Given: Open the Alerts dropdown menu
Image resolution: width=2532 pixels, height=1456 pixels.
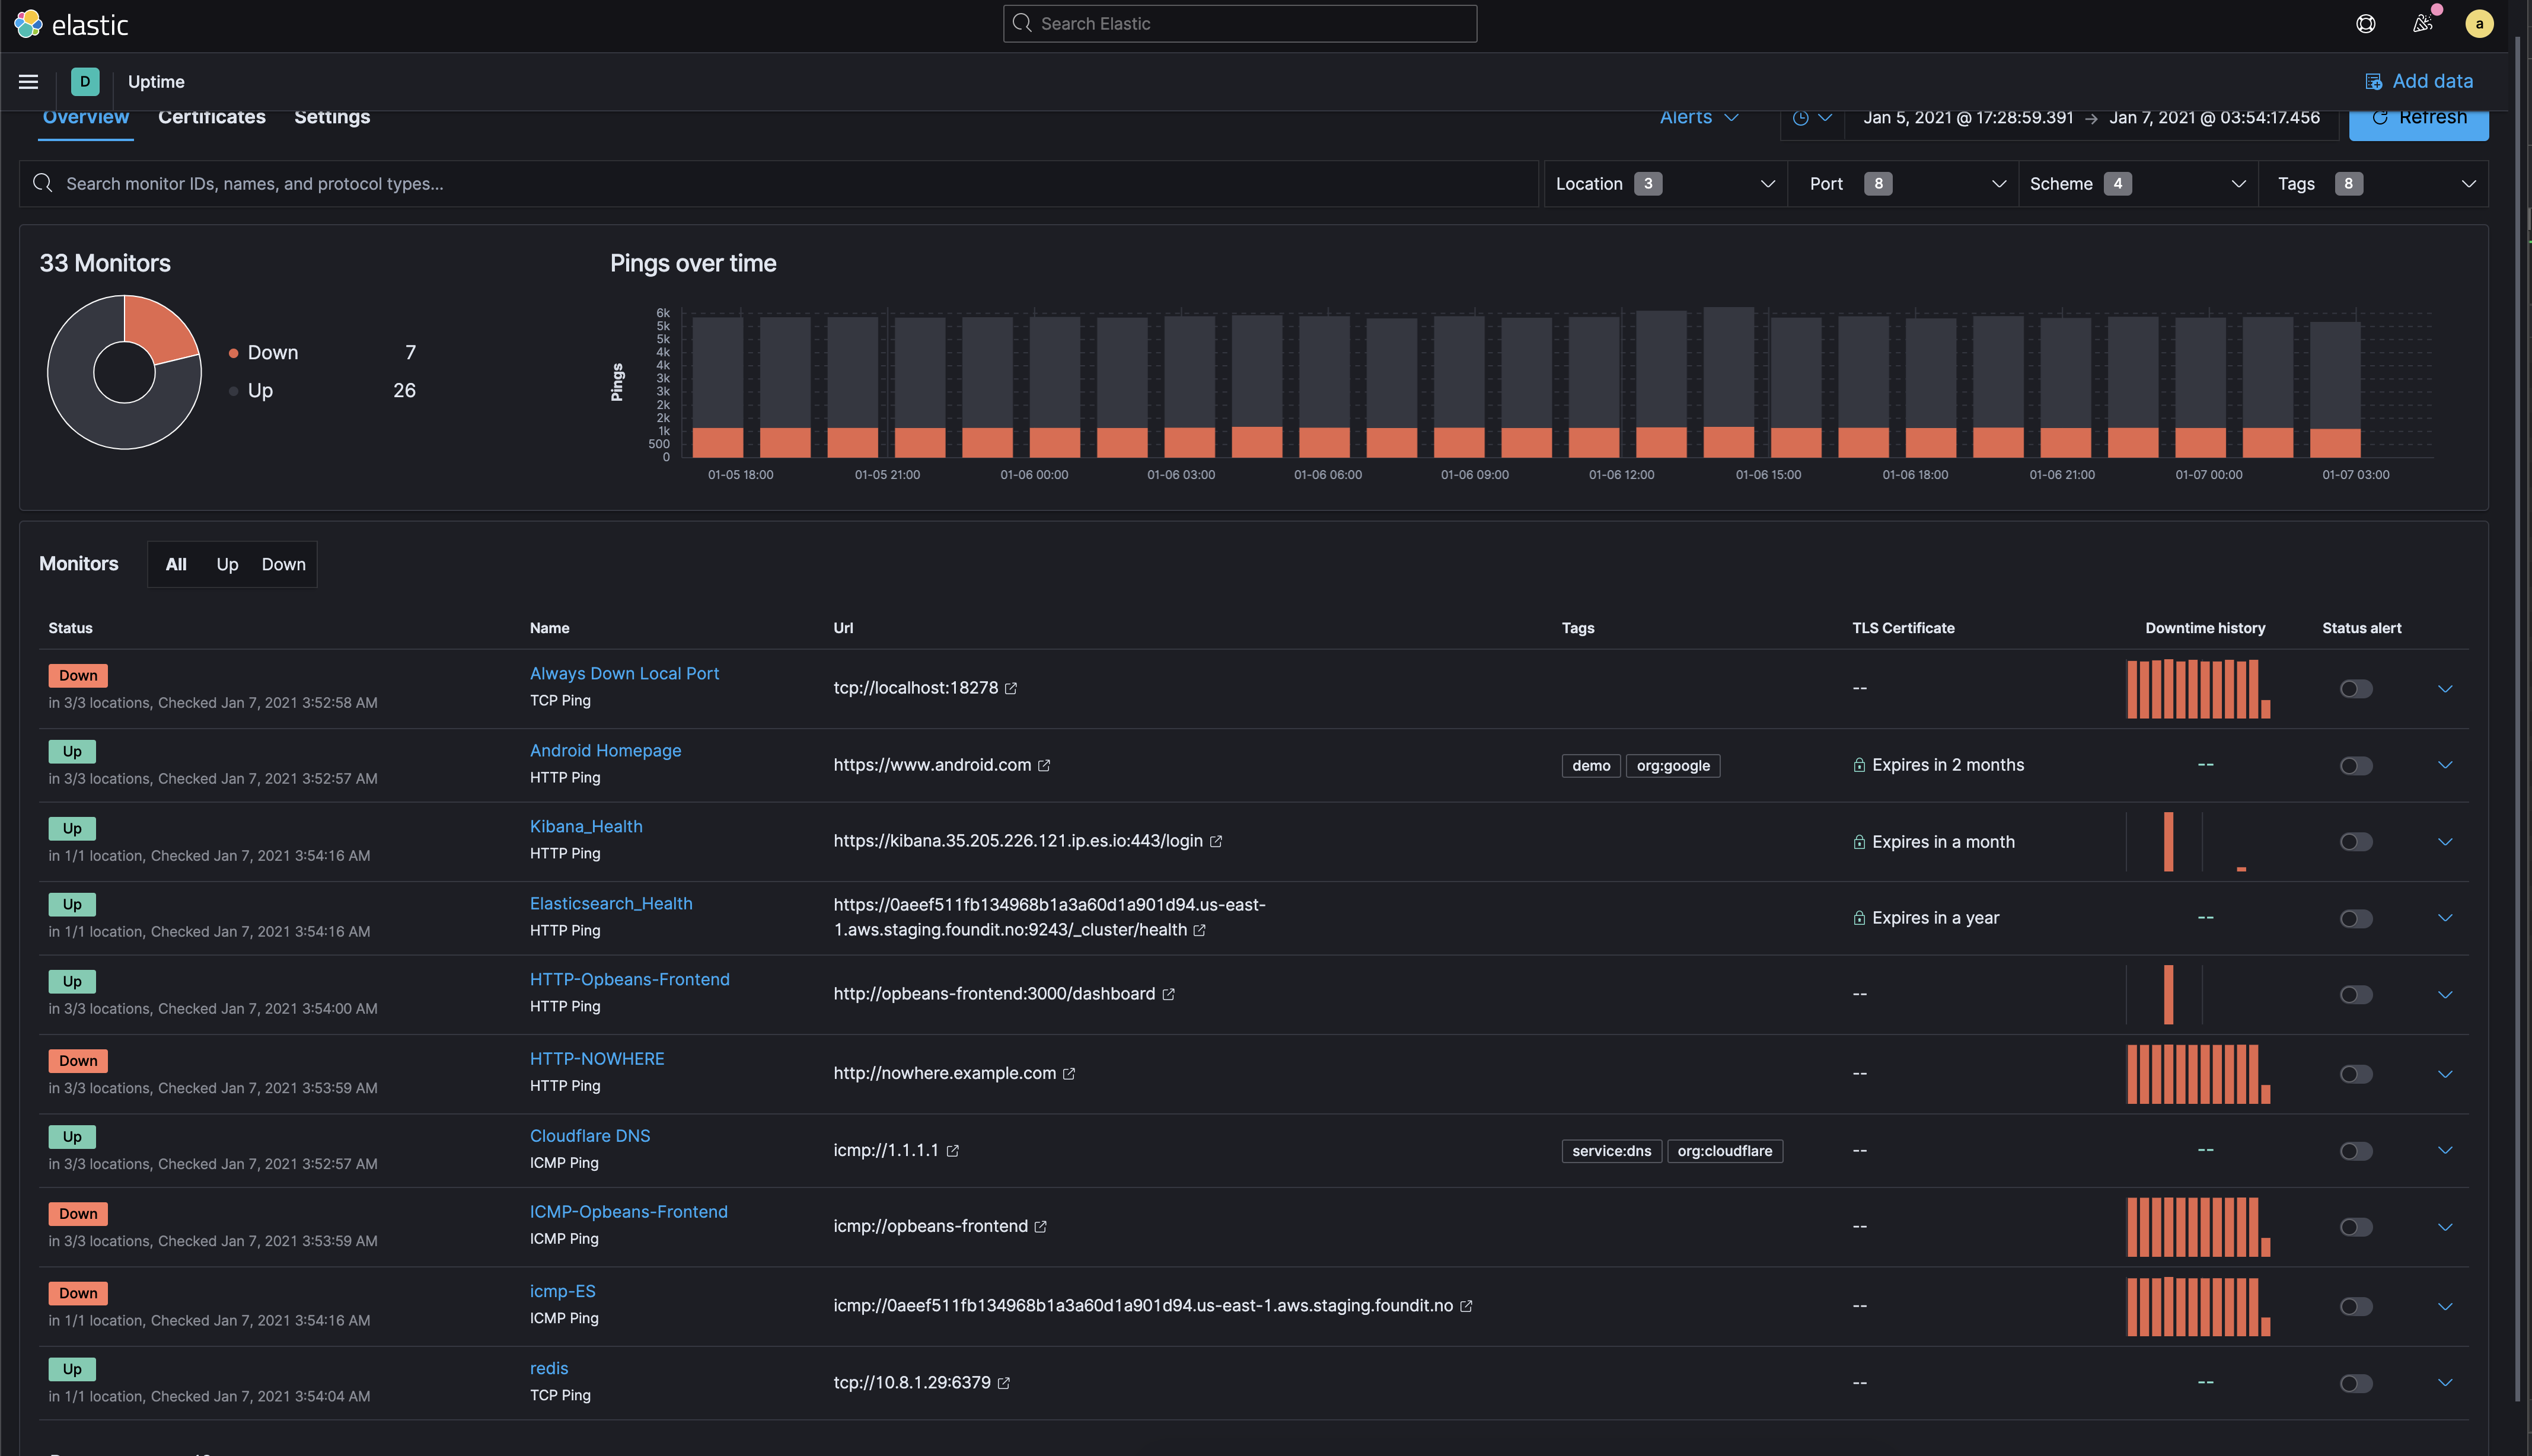Looking at the screenshot, I should (x=1699, y=118).
